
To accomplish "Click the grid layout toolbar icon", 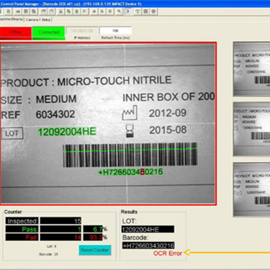I will (x=145, y=12).
